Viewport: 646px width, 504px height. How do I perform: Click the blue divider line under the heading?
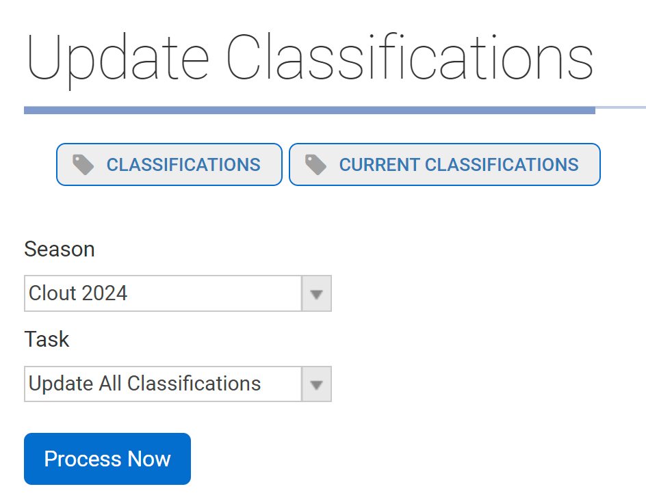tap(309, 110)
